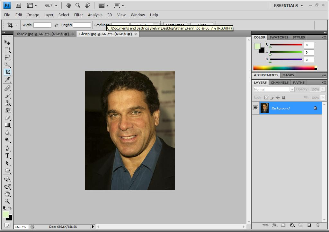Toggle Lock position in the Layers panel
Image resolution: width=329 pixels, height=232 pixels.
pyautogui.click(x=278, y=98)
